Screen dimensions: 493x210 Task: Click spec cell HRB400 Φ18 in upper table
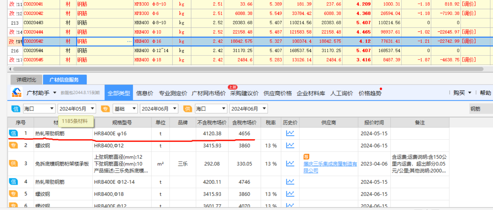point(153,60)
